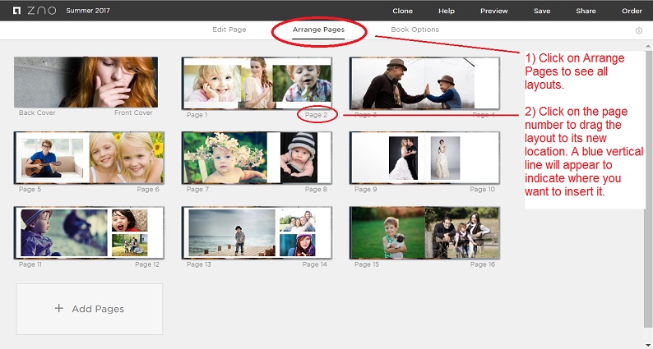Viewport: 653px width, 349px height.
Task: Click the Page 1 label
Action: point(197,115)
